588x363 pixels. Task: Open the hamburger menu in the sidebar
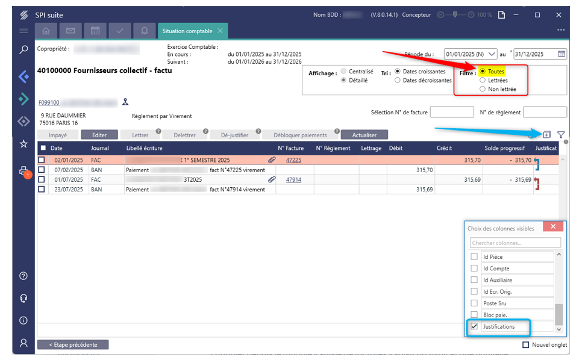(x=23, y=31)
